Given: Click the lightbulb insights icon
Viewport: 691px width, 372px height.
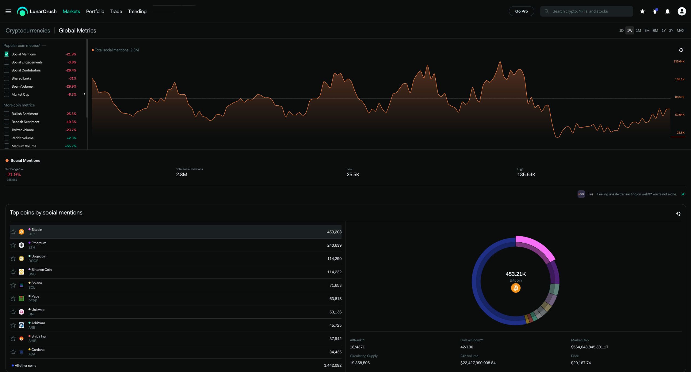Looking at the screenshot, I should (x=655, y=11).
